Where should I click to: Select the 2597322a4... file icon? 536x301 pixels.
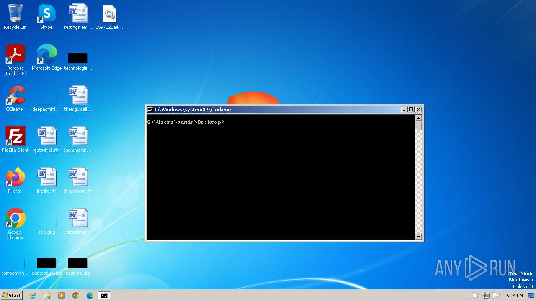tap(109, 17)
